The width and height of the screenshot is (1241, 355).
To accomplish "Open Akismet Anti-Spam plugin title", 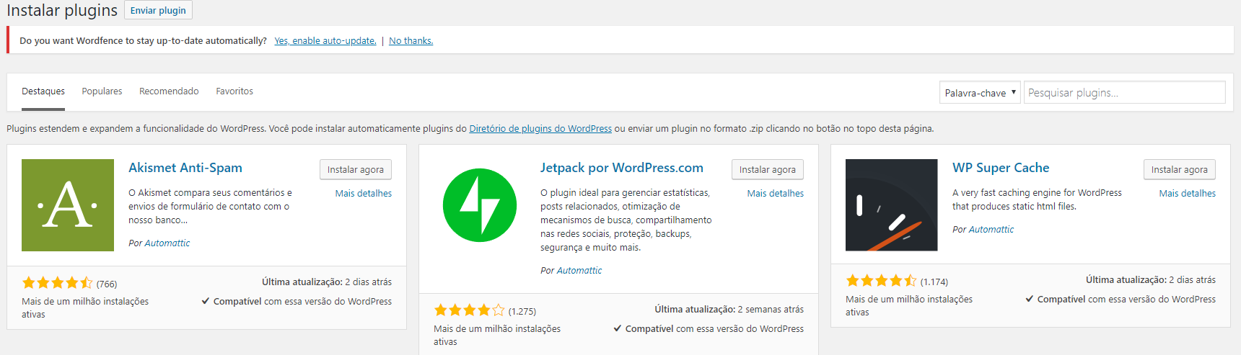I will (x=185, y=168).
